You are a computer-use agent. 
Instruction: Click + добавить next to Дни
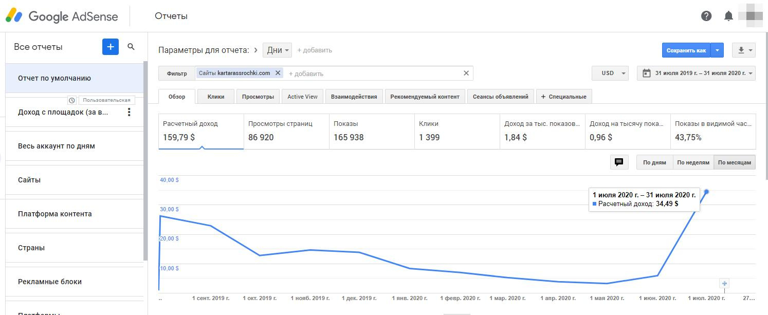[x=315, y=50]
